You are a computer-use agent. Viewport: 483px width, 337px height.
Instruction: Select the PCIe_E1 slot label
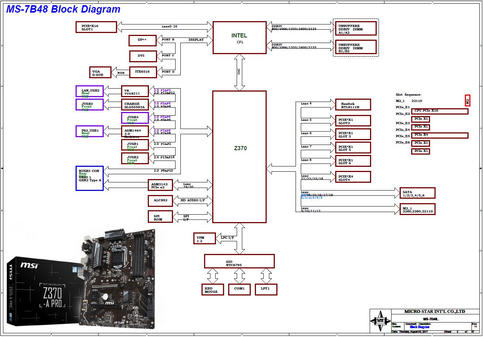[403, 107]
